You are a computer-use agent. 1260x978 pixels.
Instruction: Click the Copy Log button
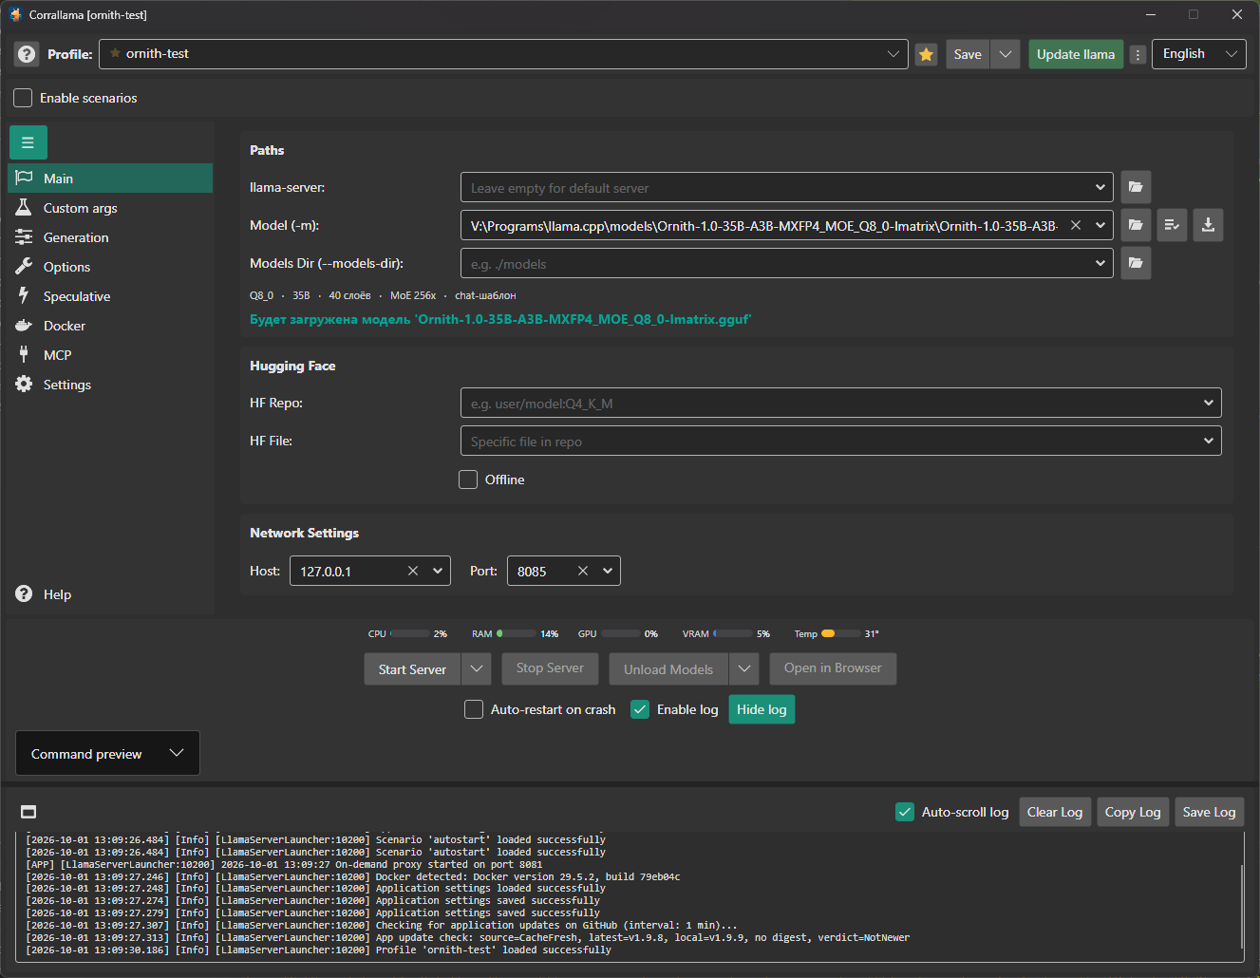tap(1133, 812)
